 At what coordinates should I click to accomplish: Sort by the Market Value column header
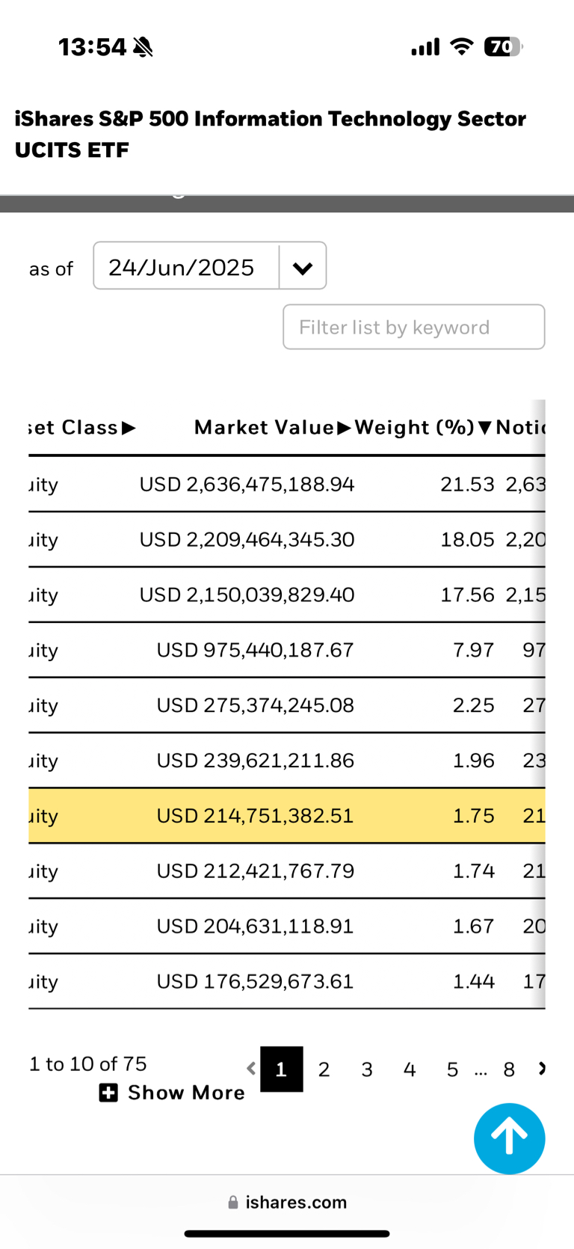click(x=272, y=427)
